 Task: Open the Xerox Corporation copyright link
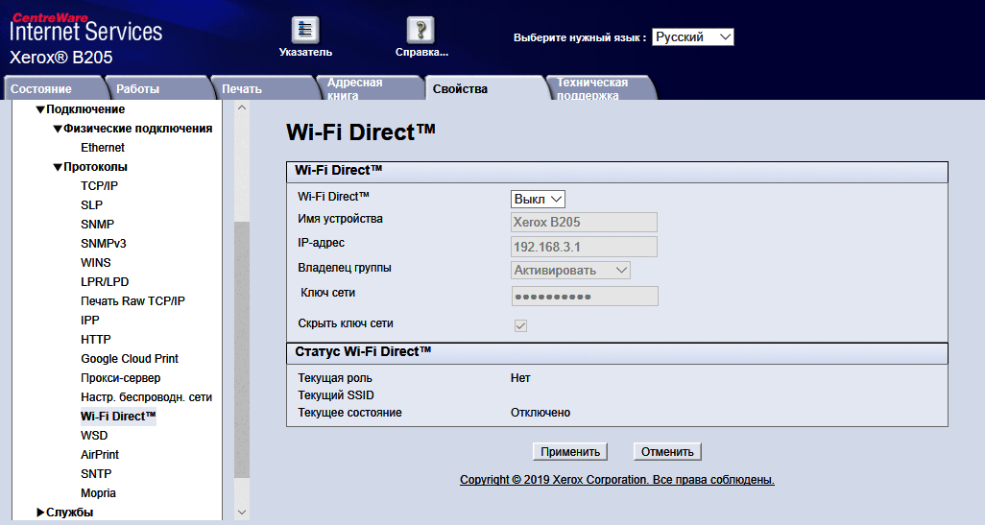[617, 480]
